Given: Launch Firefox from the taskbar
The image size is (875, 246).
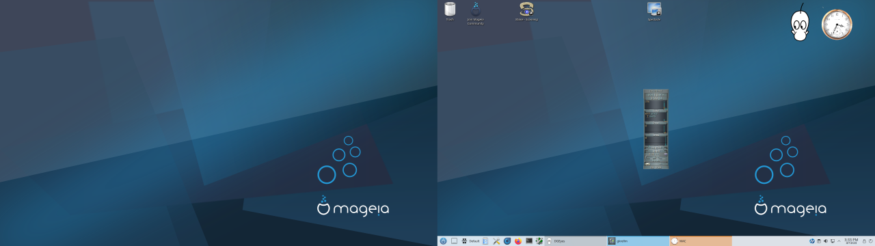Looking at the screenshot, I should click(518, 241).
